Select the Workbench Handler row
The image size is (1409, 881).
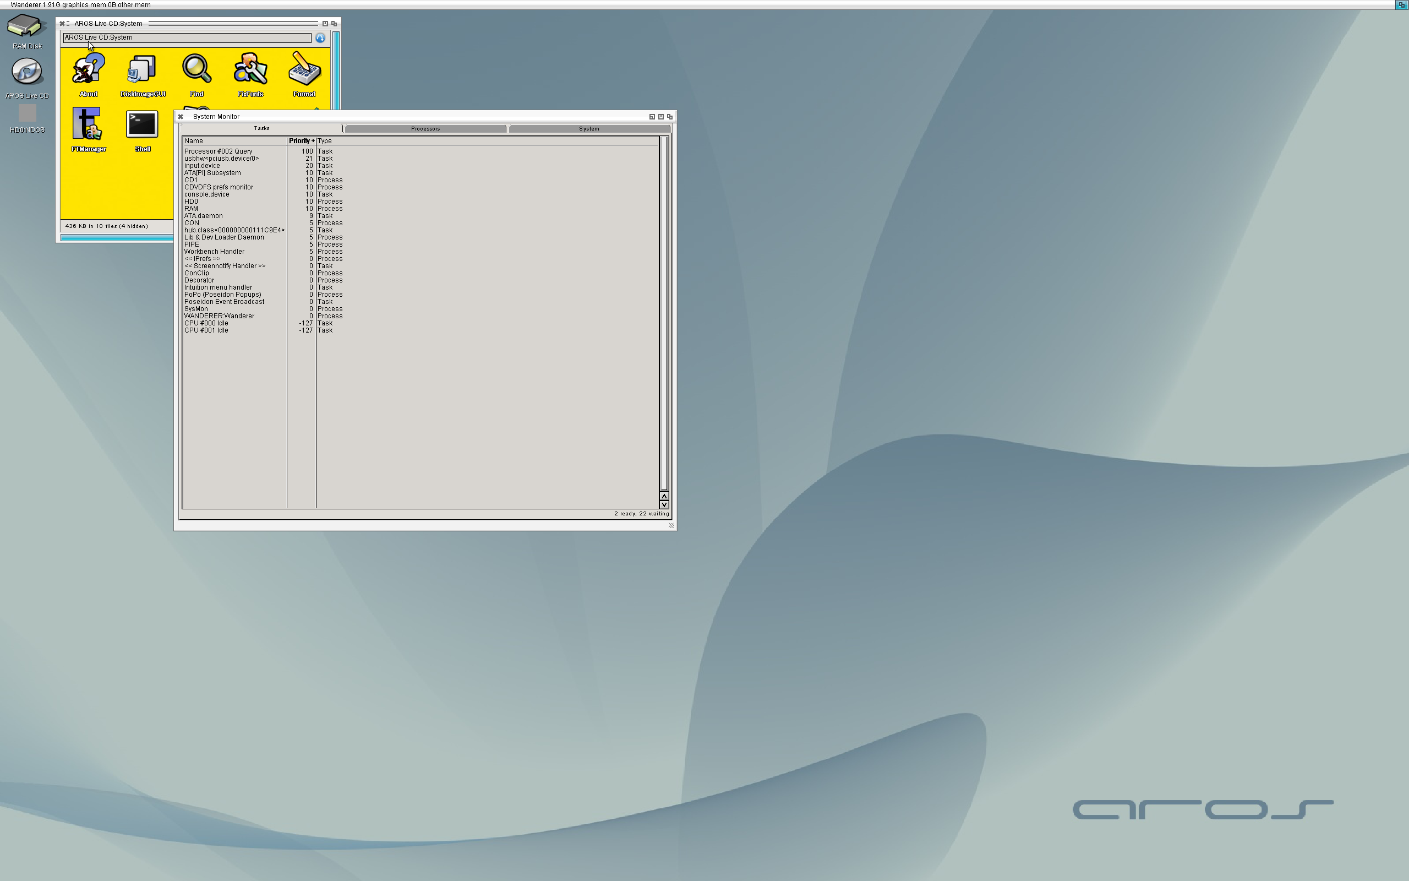pyautogui.click(x=420, y=252)
